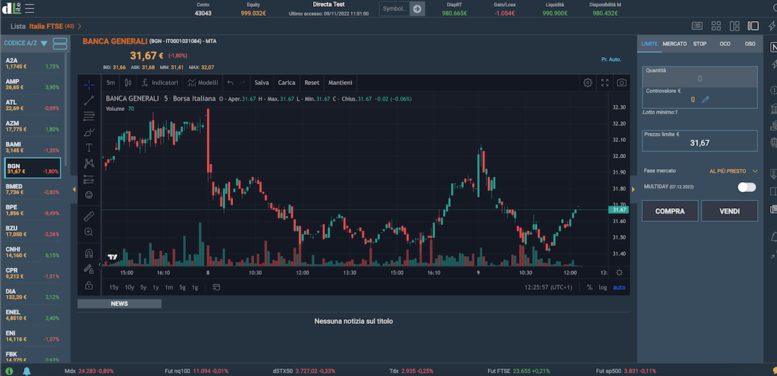Open chart settings gear at top

pos(588,83)
